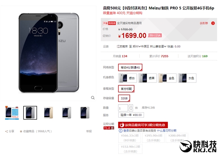Screen dimensions: 220x156
Task: Select the 官方标配 package option
Action: [x=126, y=89]
